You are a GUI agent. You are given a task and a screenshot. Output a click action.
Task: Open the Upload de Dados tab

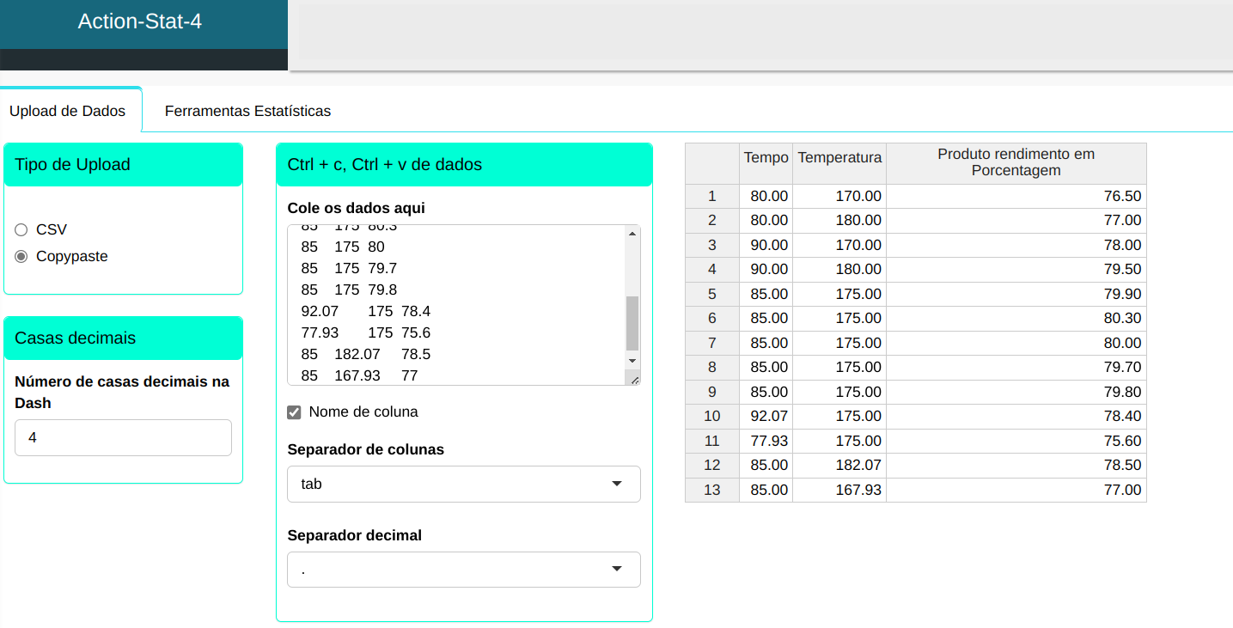pos(67,111)
